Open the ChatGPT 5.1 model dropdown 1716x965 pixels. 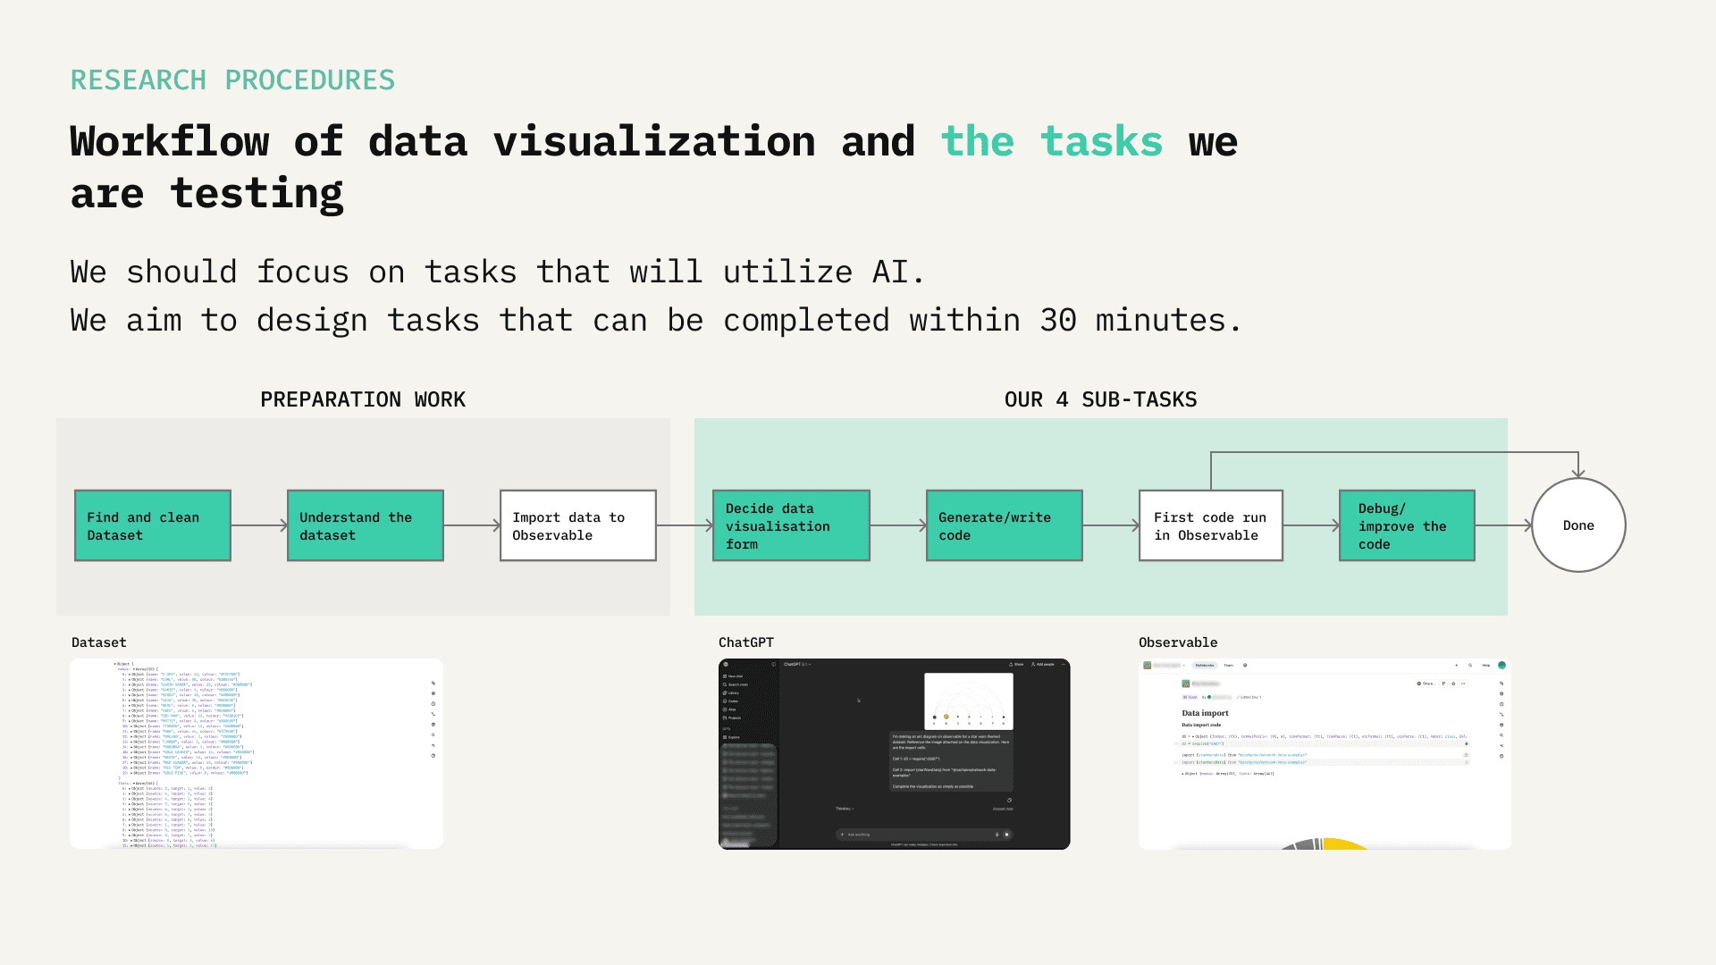coord(797,664)
